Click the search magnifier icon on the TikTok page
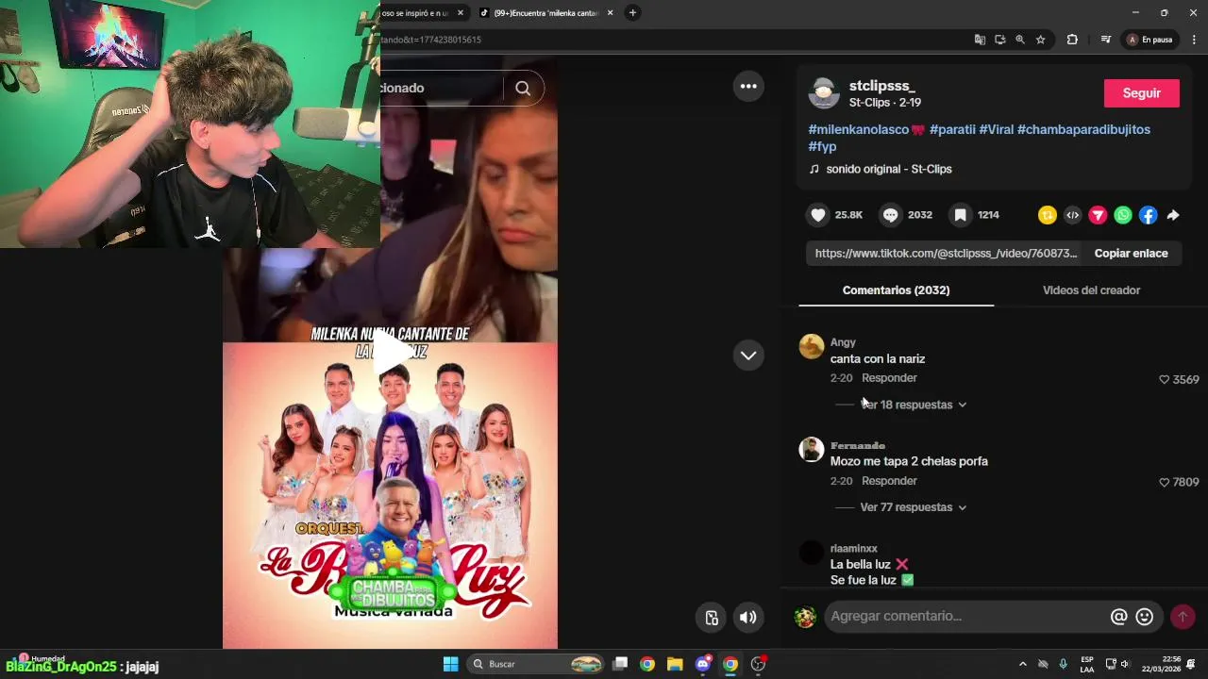The width and height of the screenshot is (1208, 679). [523, 88]
